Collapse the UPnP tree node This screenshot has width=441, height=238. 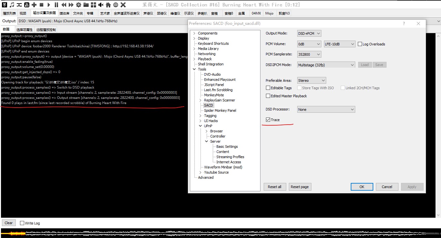(201, 126)
